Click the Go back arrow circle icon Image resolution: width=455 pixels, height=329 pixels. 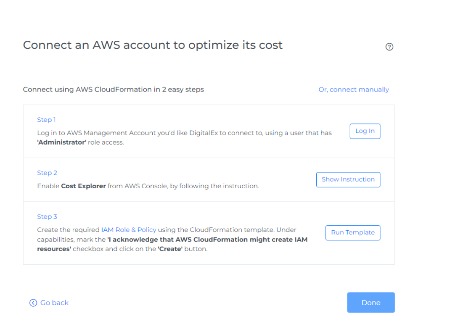pyautogui.click(x=33, y=303)
